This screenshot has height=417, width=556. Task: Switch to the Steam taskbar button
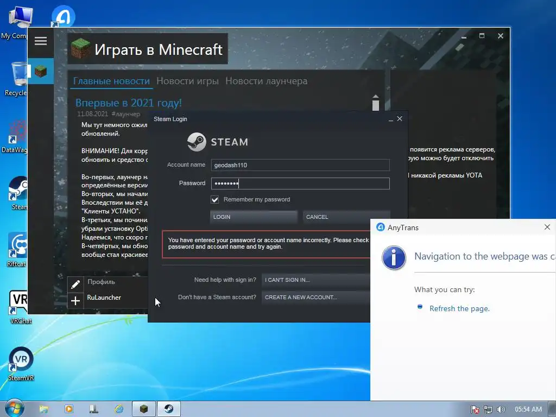click(x=169, y=409)
